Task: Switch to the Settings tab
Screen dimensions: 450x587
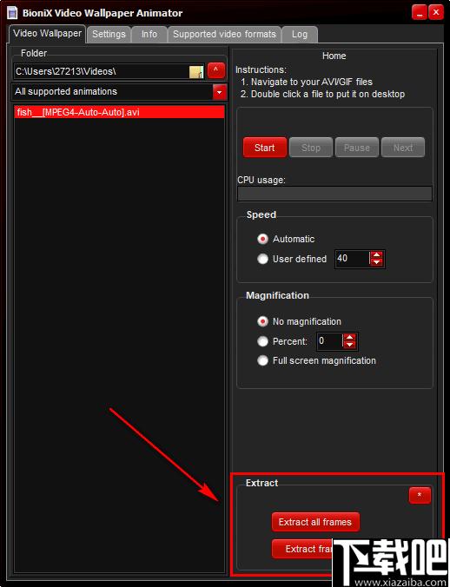Action: pos(109,35)
